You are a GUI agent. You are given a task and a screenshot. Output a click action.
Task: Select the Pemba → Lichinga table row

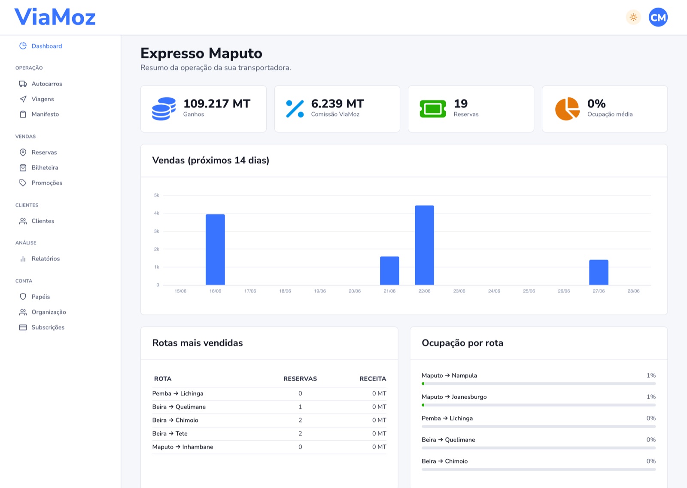coord(269,394)
